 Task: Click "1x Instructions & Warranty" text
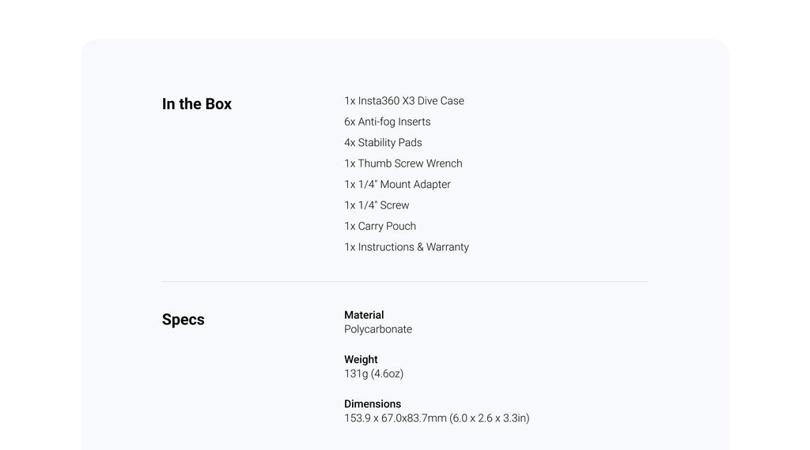[406, 247]
